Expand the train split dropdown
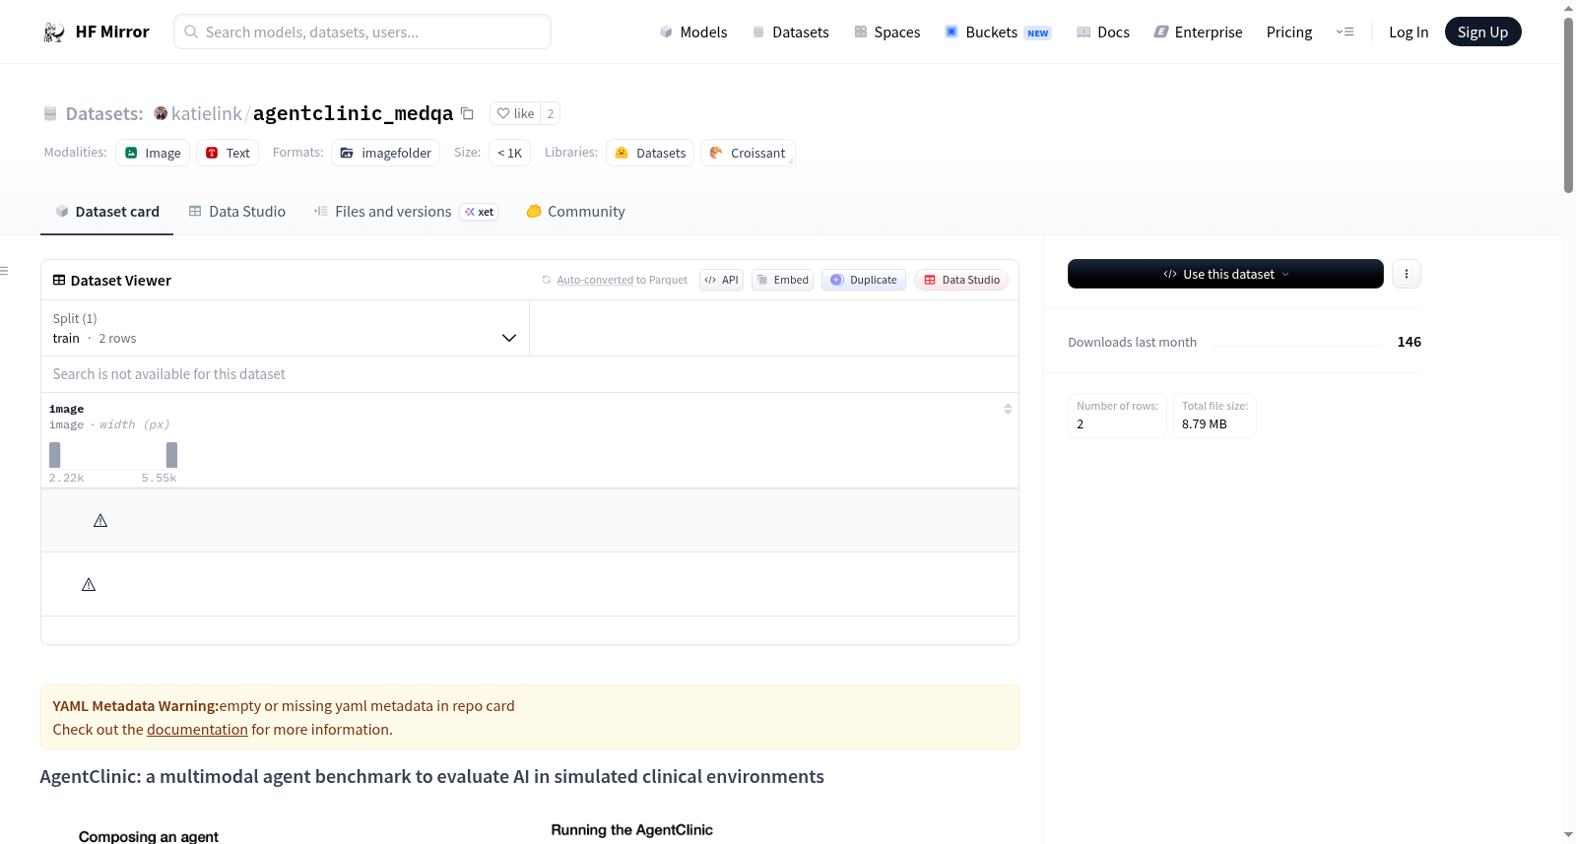The width and height of the screenshot is (1576, 844). (285, 328)
